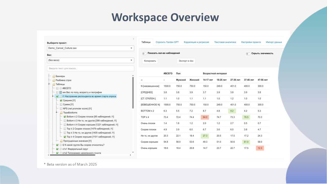Uncheck the I2 К какой группе checkbox
Image resolution: width=327 pixels, height=184 pixels.
click(57, 145)
